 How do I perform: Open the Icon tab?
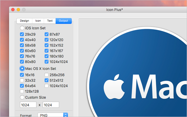click(38, 21)
